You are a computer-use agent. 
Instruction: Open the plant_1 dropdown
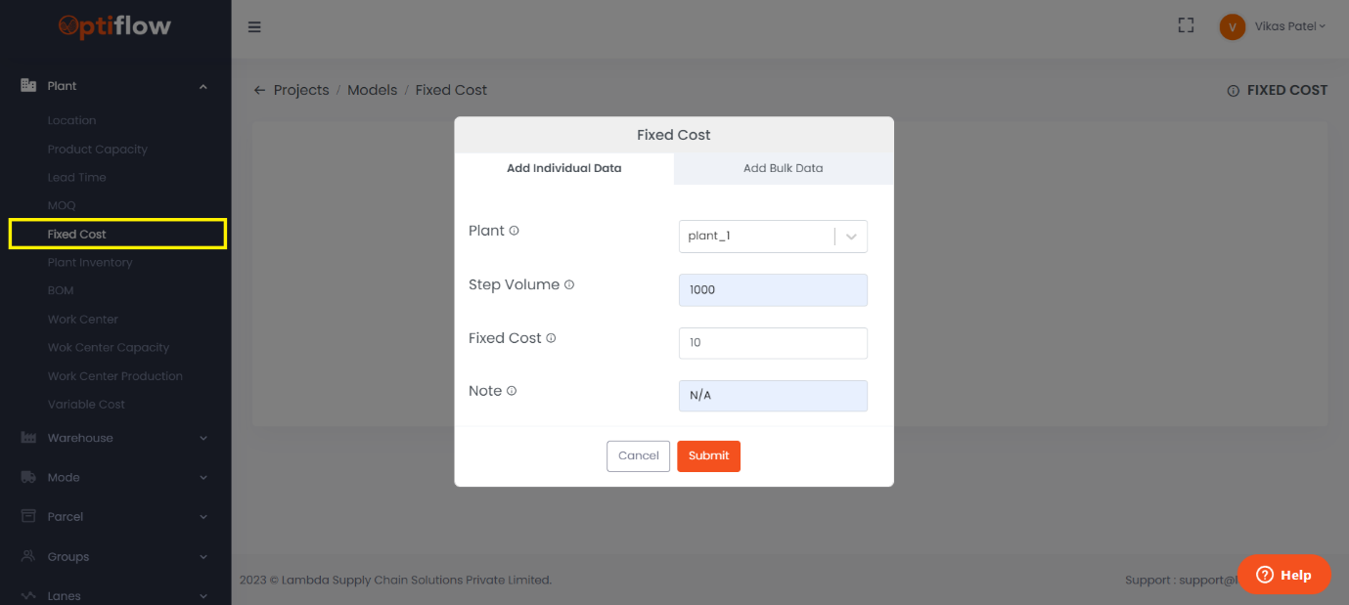point(772,237)
